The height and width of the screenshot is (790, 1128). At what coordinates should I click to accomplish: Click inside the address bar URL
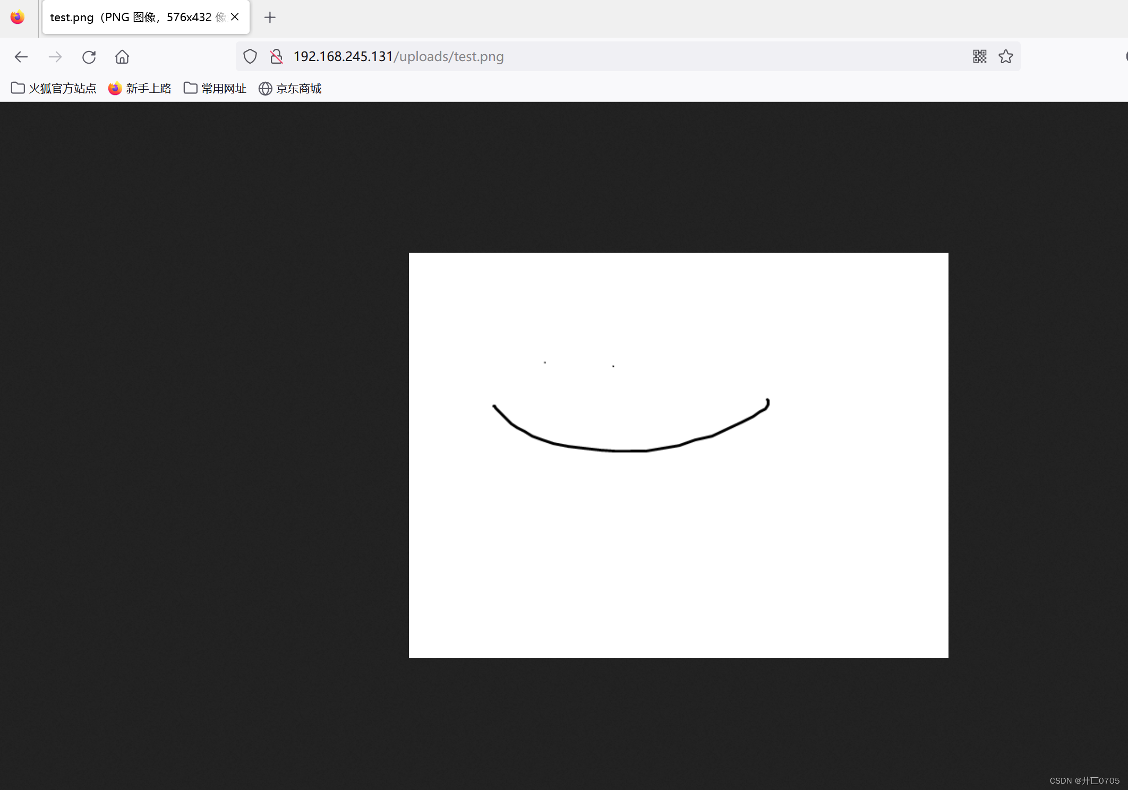coord(397,57)
